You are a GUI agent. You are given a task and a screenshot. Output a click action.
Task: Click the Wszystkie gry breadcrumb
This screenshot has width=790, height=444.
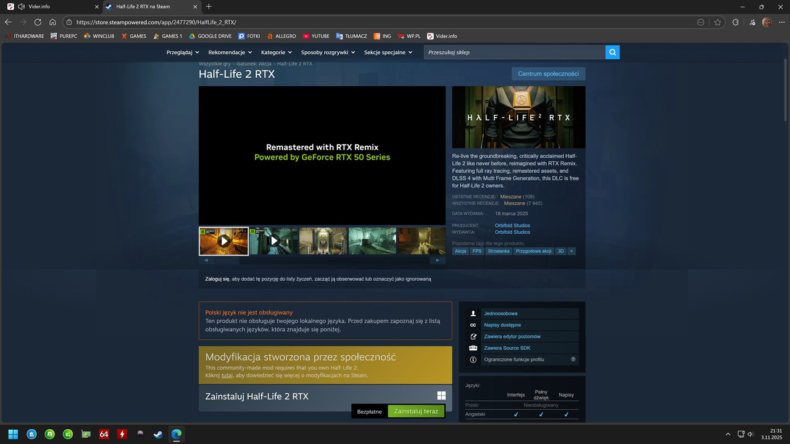(214, 64)
